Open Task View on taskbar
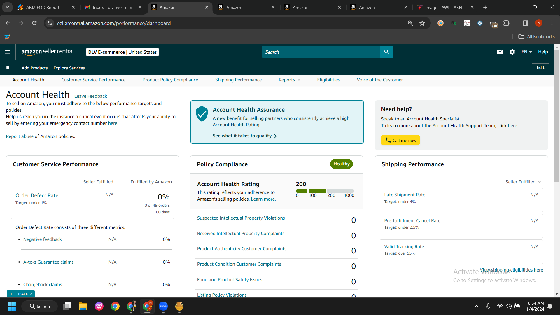This screenshot has width=560, height=315. pyautogui.click(x=67, y=306)
